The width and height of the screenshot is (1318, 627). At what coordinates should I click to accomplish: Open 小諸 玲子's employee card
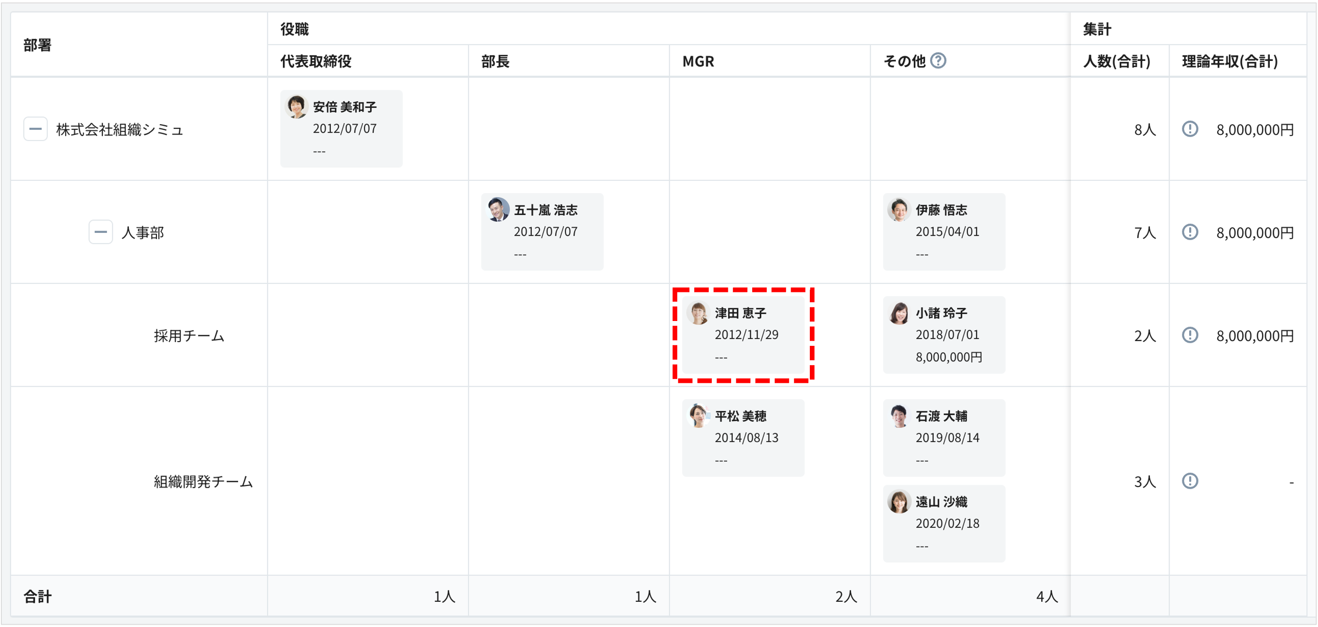tap(944, 335)
